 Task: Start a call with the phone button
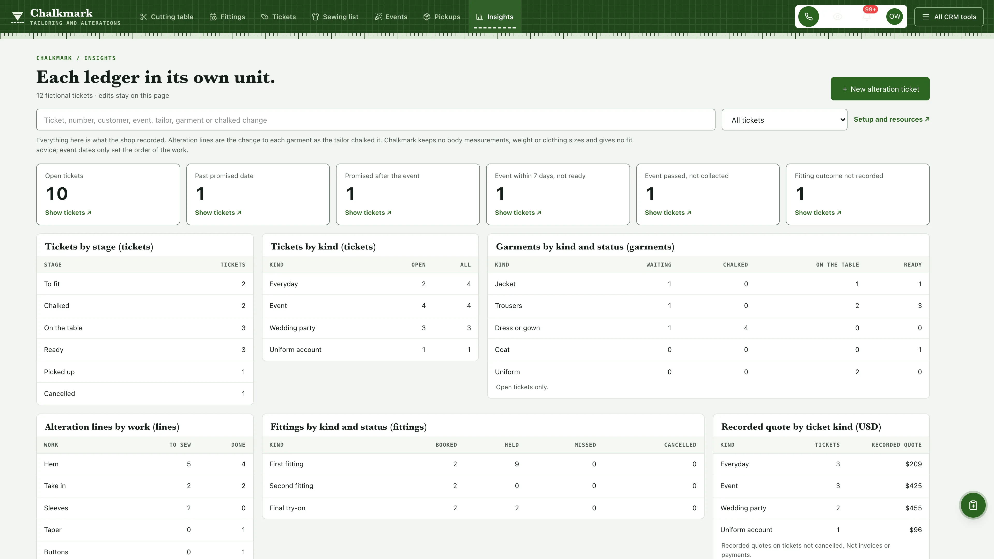(x=808, y=17)
